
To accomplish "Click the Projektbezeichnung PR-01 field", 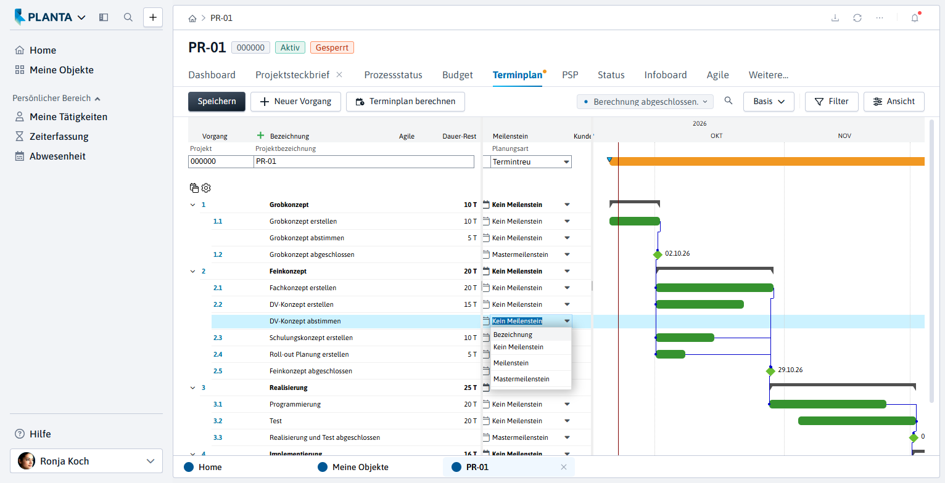I will tap(364, 161).
